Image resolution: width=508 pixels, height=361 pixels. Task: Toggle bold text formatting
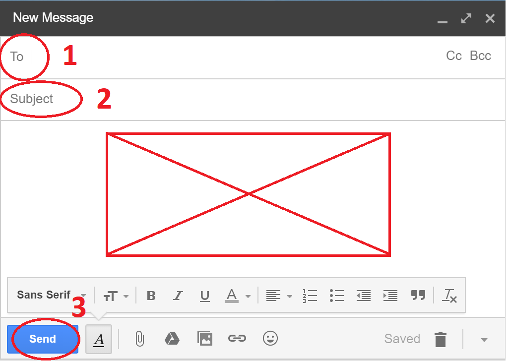151,296
